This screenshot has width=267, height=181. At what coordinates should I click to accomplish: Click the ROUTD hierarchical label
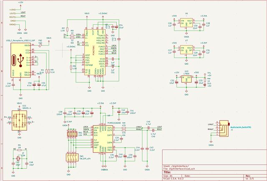[13, 17]
